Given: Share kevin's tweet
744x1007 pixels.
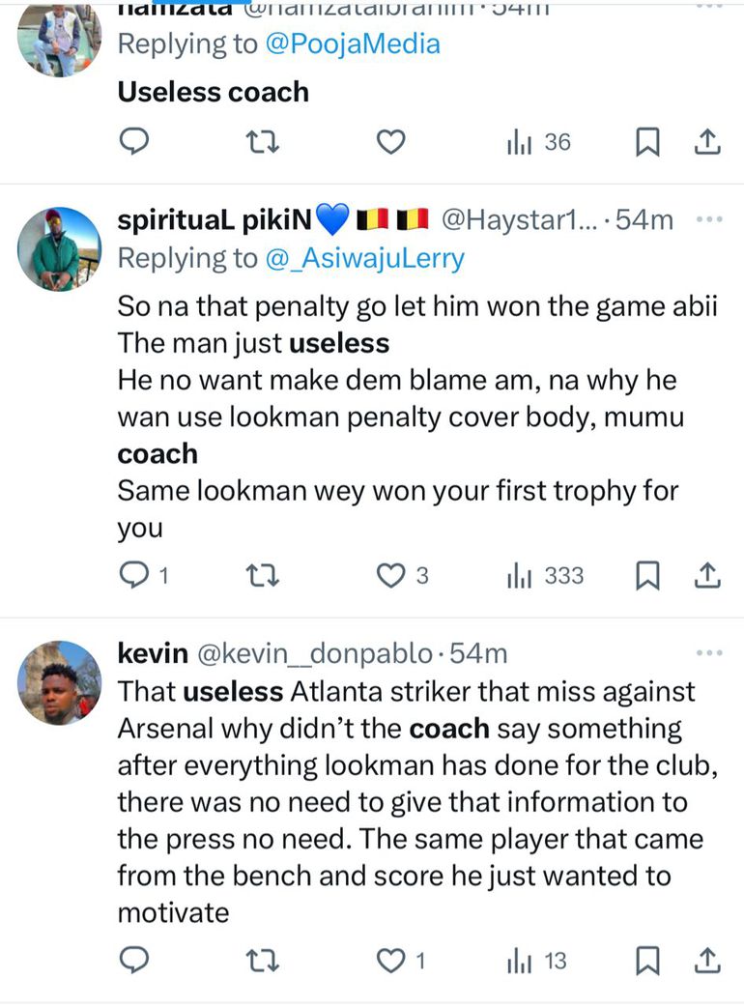Looking at the screenshot, I should click(708, 961).
